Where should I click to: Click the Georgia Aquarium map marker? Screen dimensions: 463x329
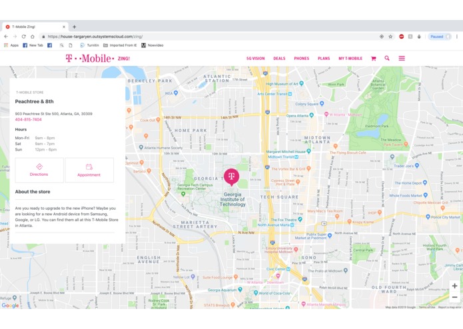tap(240, 290)
